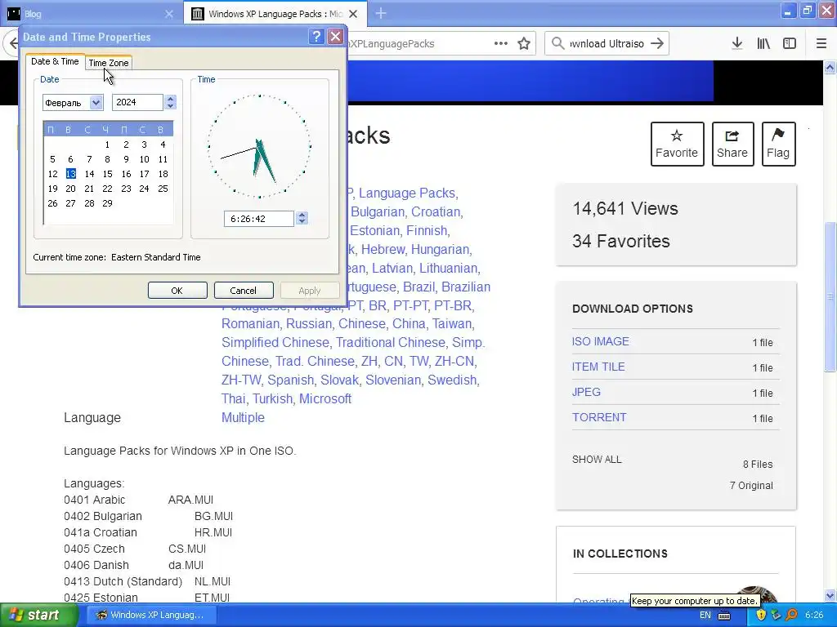Click the Swedish topic link
837x627 pixels.
pyautogui.click(x=451, y=380)
